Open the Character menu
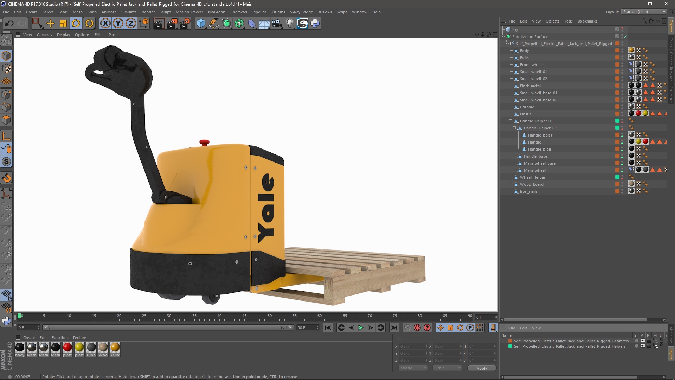The image size is (675, 380). point(239,12)
